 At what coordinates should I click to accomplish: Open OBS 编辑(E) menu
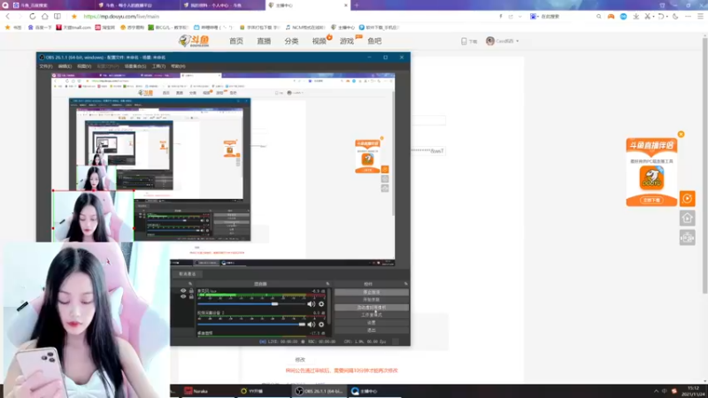[65, 66]
